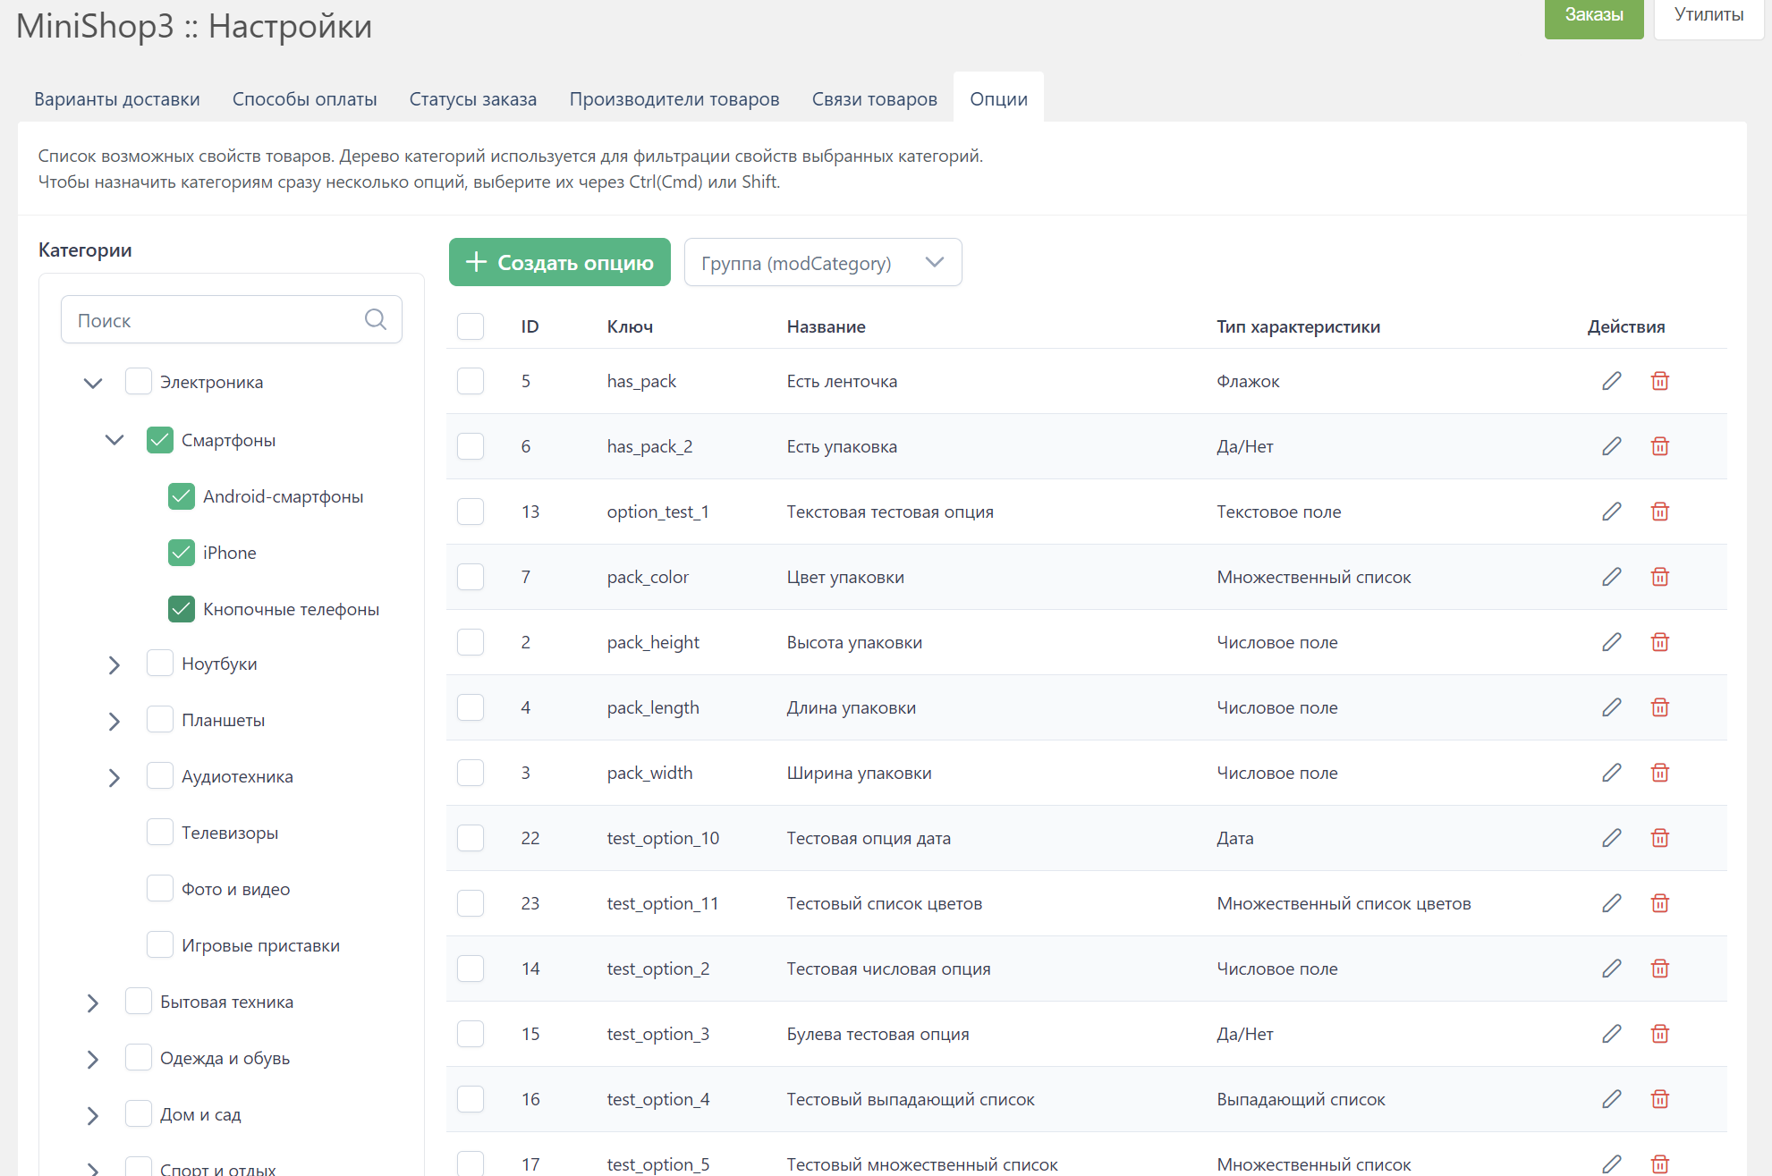
Task: Click magnifier icon in category search
Action: pyautogui.click(x=376, y=319)
